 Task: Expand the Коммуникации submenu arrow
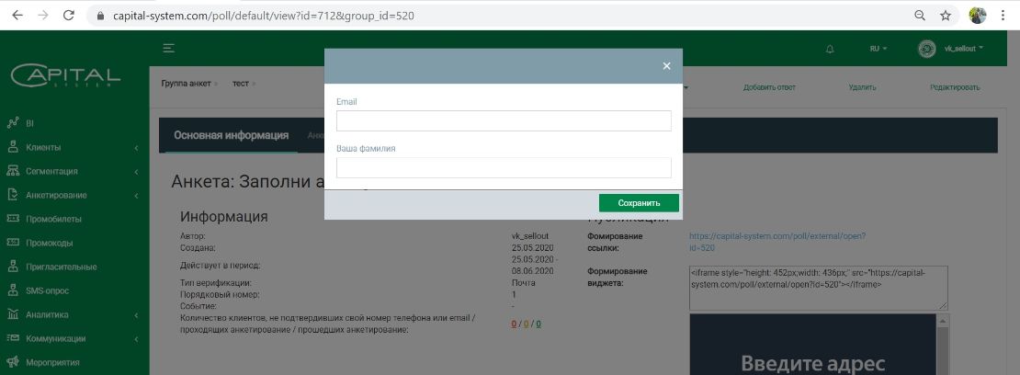[x=136, y=340]
